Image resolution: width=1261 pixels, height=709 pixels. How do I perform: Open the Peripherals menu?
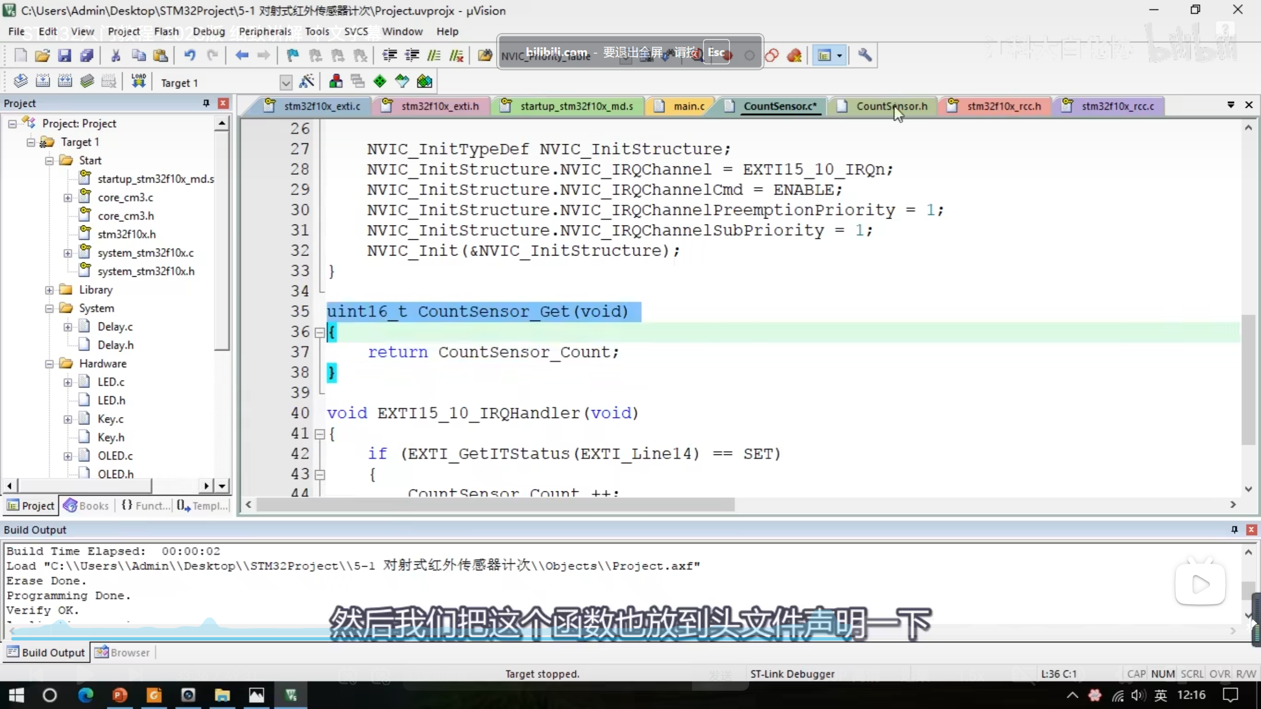[265, 32]
